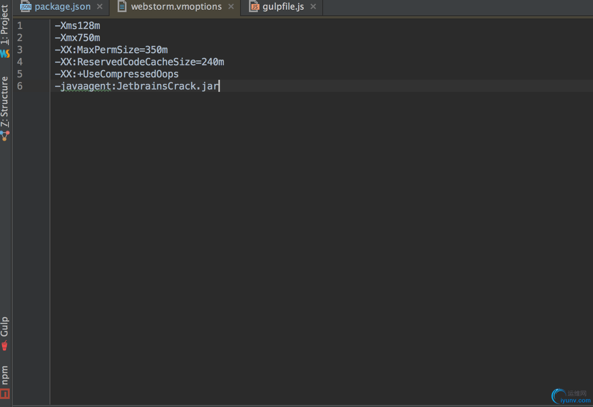
Task: Close the gulpfile.js tab
Action: (x=313, y=7)
